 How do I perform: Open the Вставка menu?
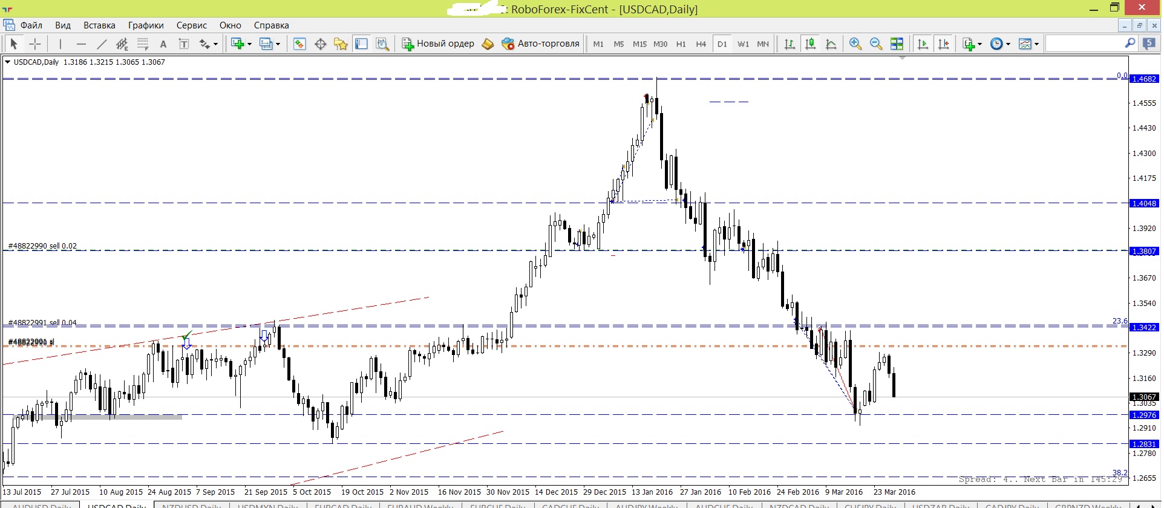click(x=99, y=25)
